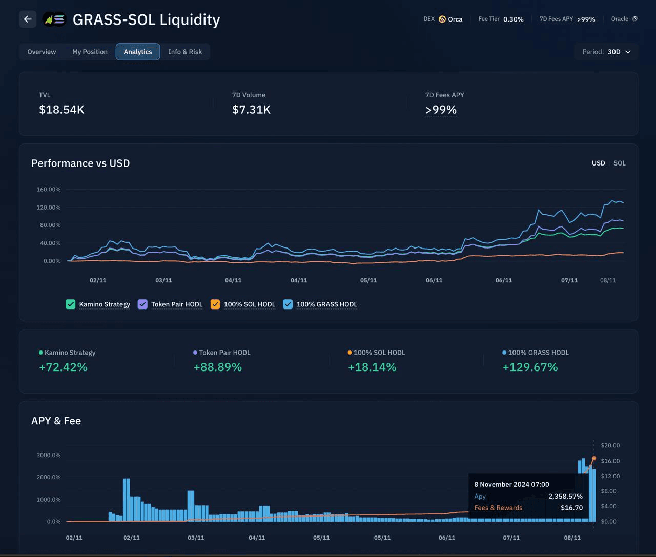Click the back arrow button

[x=28, y=19]
